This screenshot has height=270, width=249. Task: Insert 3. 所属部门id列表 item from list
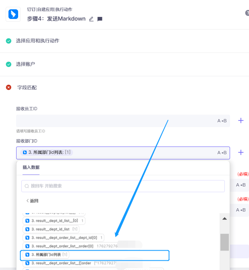[x=46, y=255]
